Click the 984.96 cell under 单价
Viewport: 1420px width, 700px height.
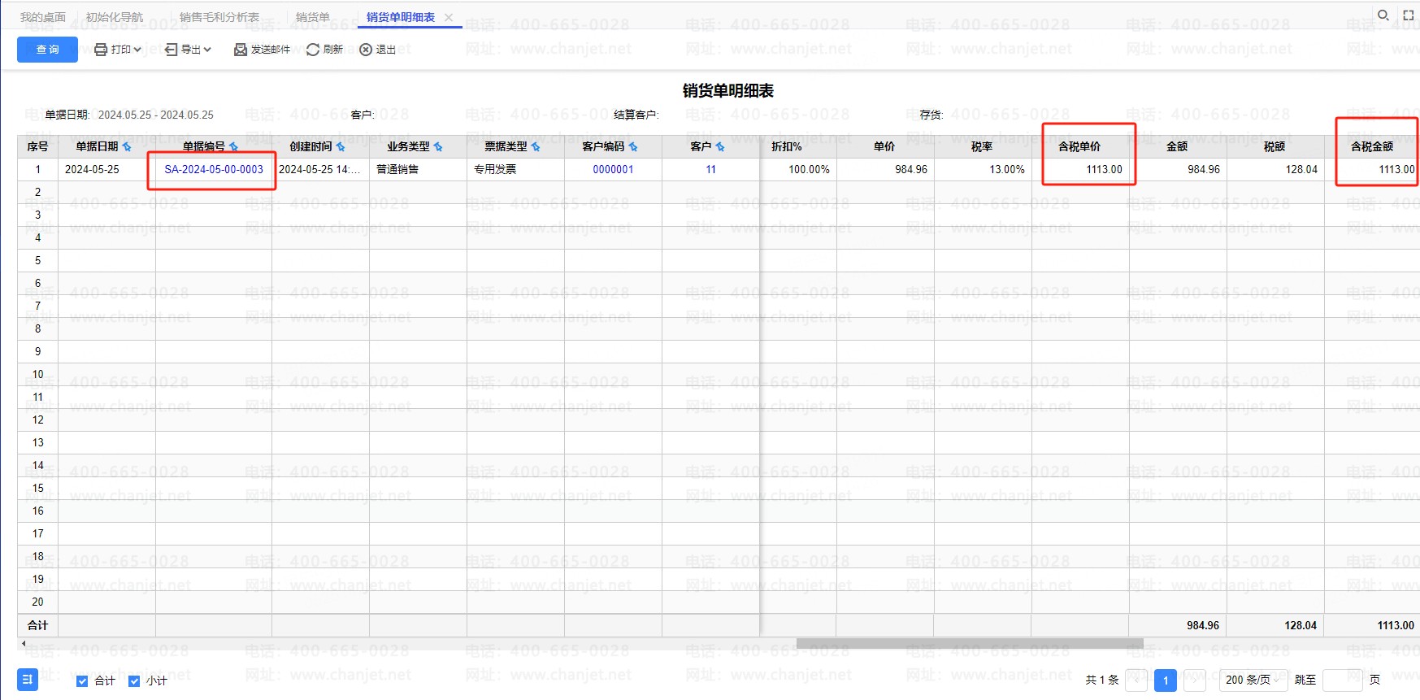885,169
